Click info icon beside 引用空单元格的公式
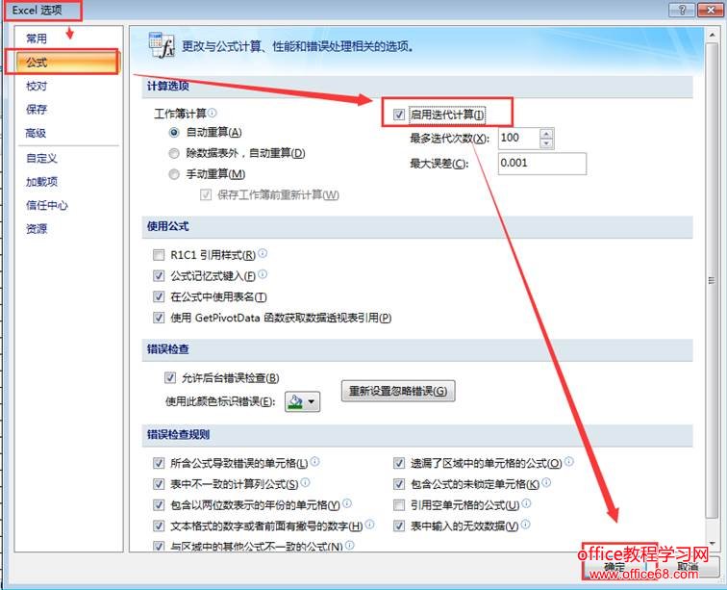This screenshot has width=727, height=590. (x=526, y=503)
